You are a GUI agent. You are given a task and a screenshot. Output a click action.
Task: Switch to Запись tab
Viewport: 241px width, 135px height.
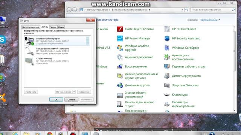45,27
